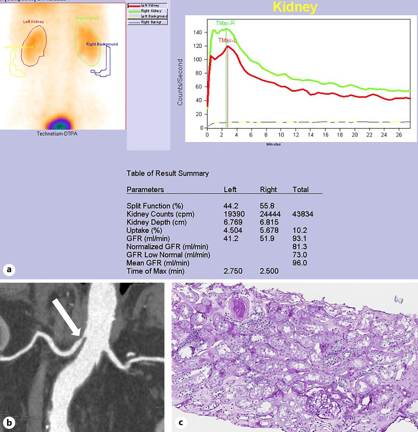Click the Kidney chart title
The image size is (418, 432).
[x=295, y=7]
